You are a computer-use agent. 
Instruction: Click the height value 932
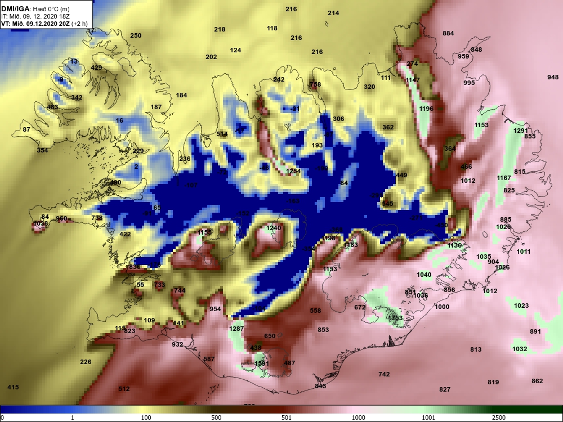pyautogui.click(x=177, y=344)
